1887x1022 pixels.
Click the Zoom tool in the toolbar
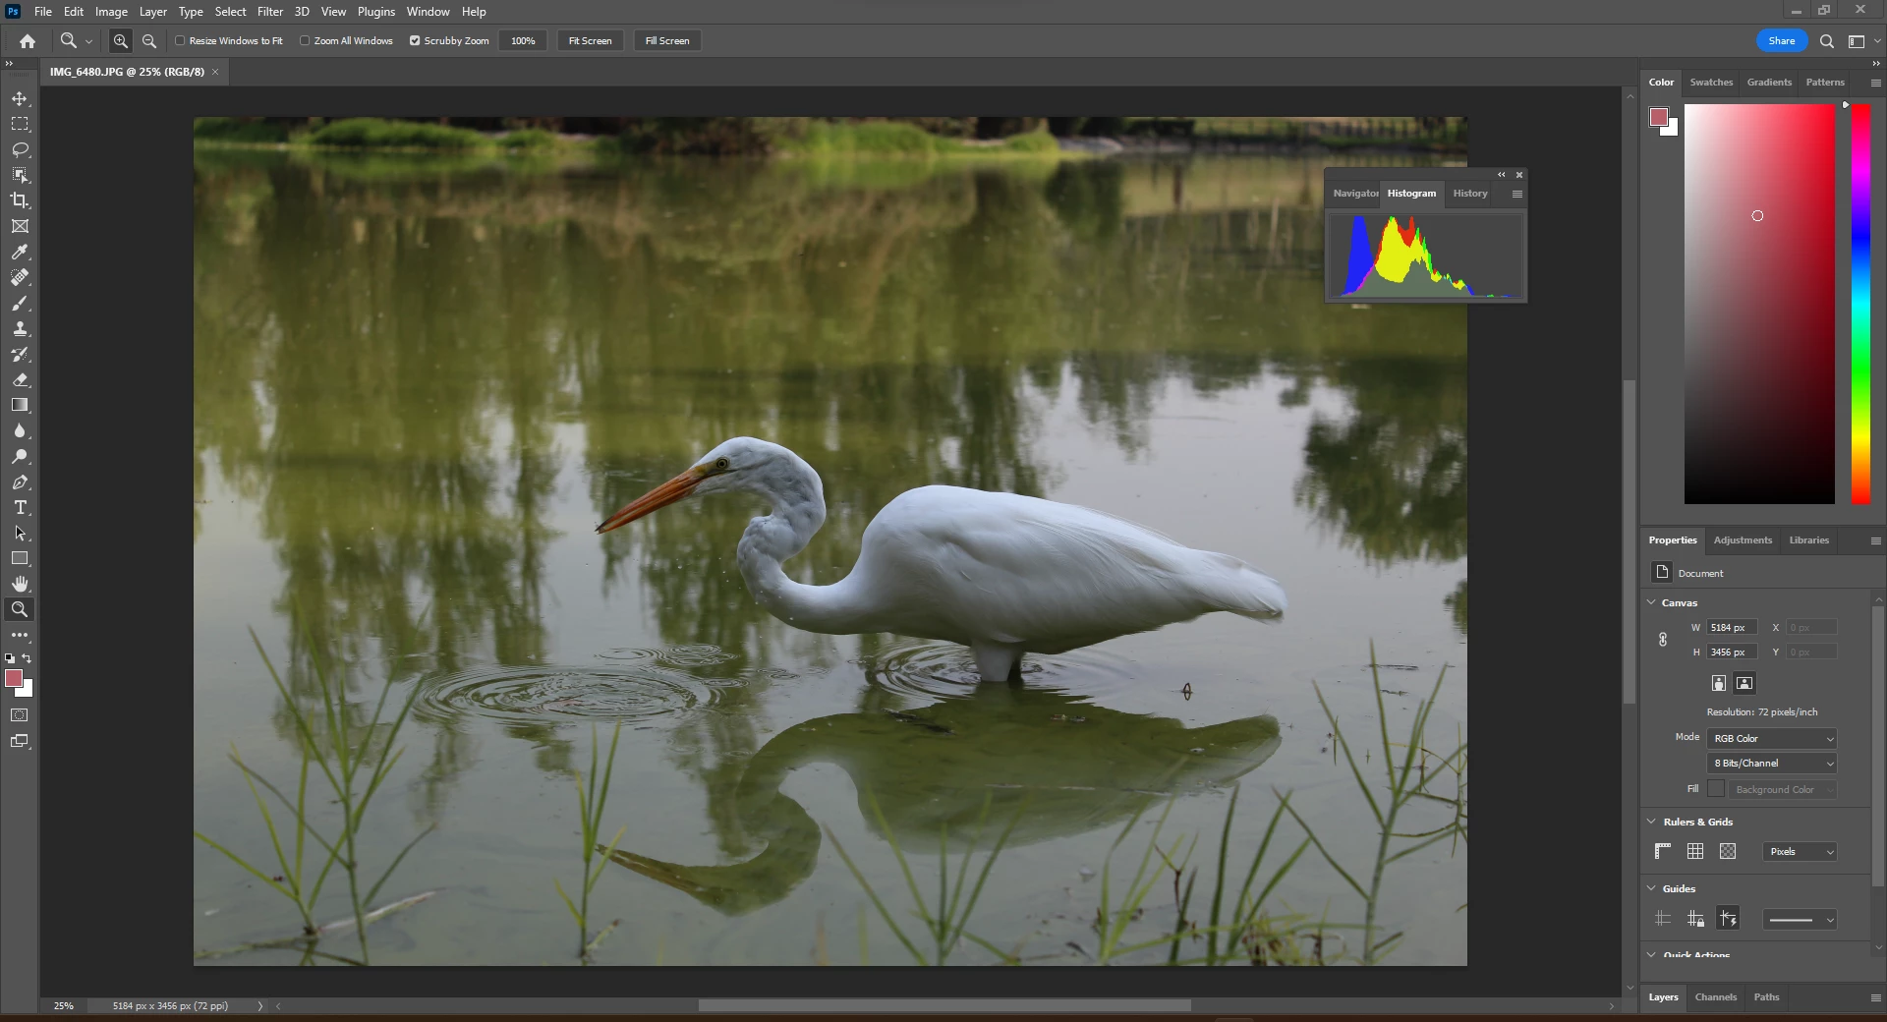pyautogui.click(x=20, y=610)
